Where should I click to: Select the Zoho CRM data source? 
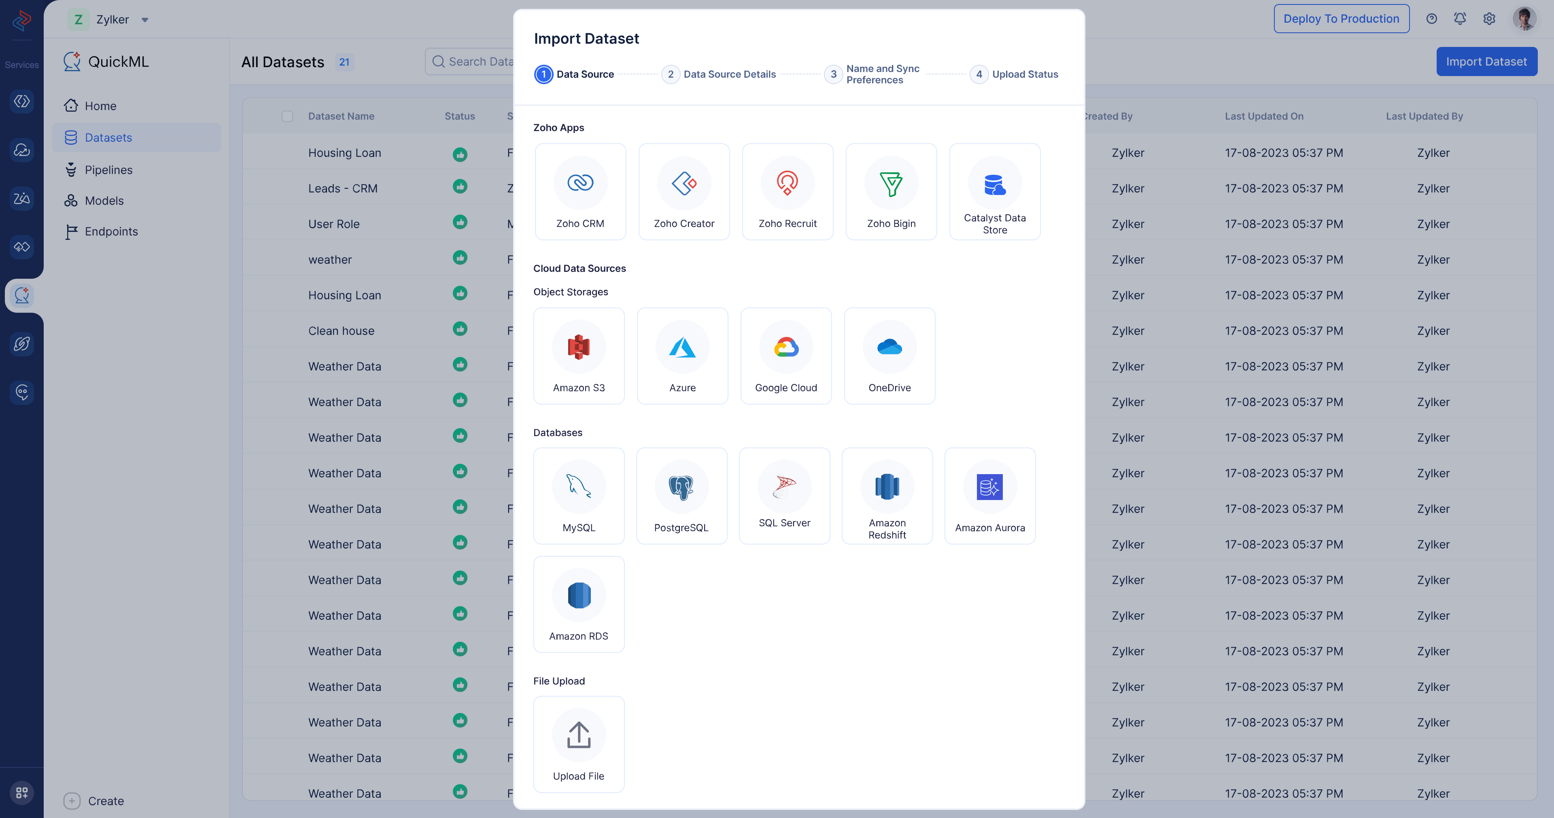pos(580,191)
